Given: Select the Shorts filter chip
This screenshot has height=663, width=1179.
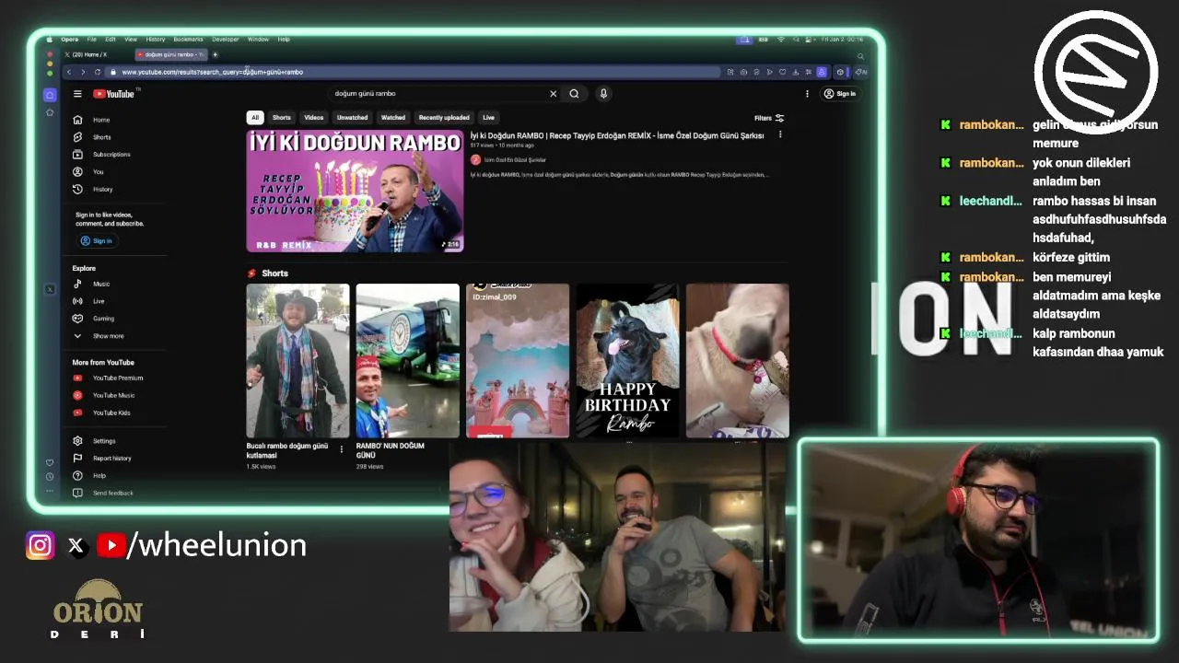Looking at the screenshot, I should click(x=282, y=118).
